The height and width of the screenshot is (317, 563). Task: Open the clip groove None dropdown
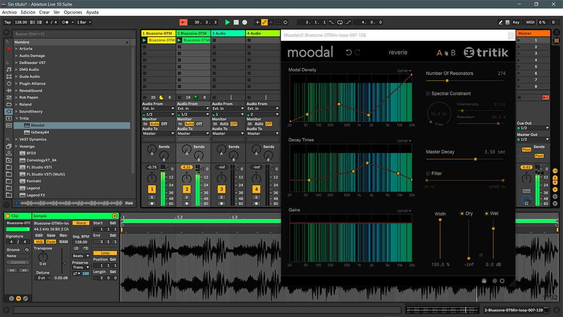pyautogui.click(x=17, y=256)
